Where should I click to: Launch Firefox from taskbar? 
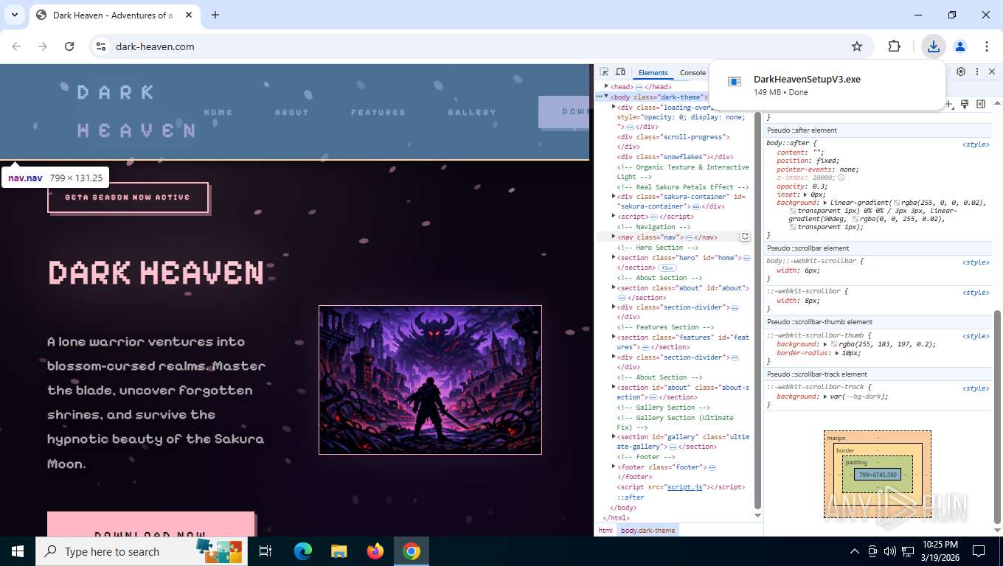click(375, 551)
